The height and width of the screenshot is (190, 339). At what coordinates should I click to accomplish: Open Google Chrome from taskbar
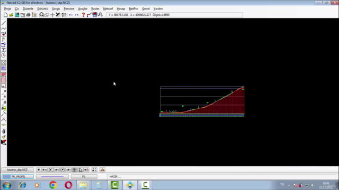tap(53, 185)
